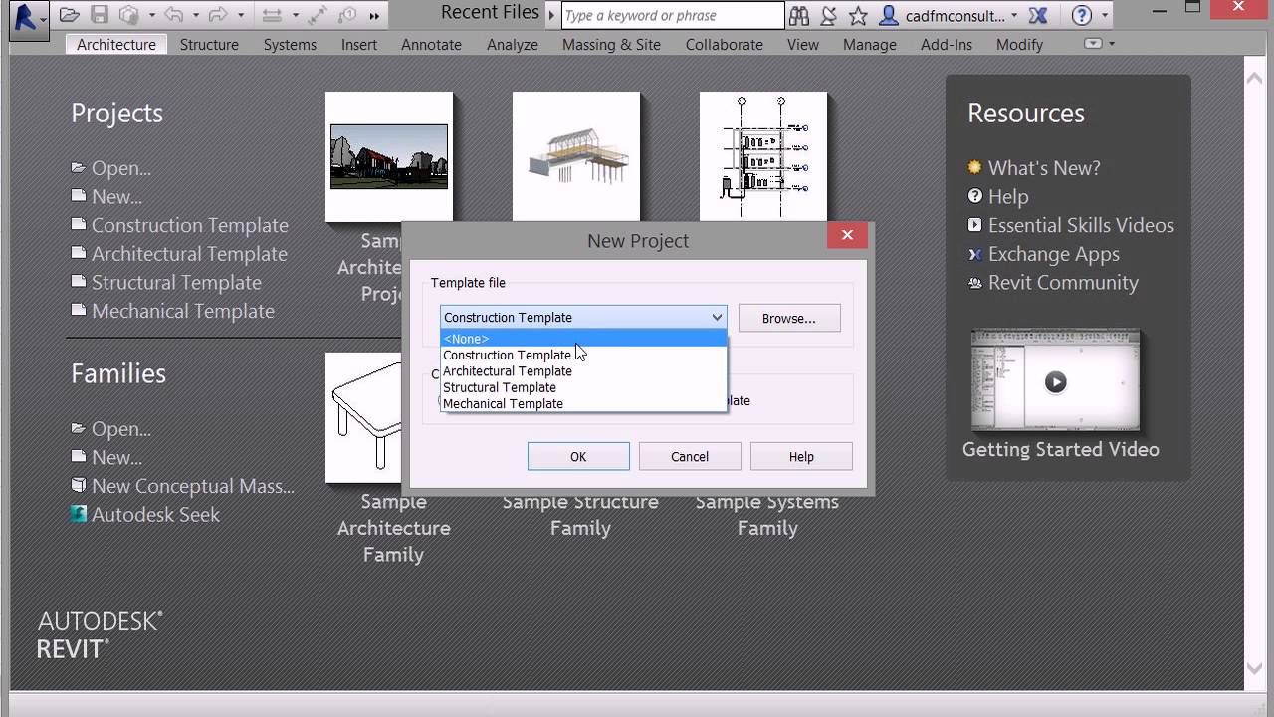1274x717 pixels.
Task: Switch to the Architecture ribbon tab
Action: point(116,44)
